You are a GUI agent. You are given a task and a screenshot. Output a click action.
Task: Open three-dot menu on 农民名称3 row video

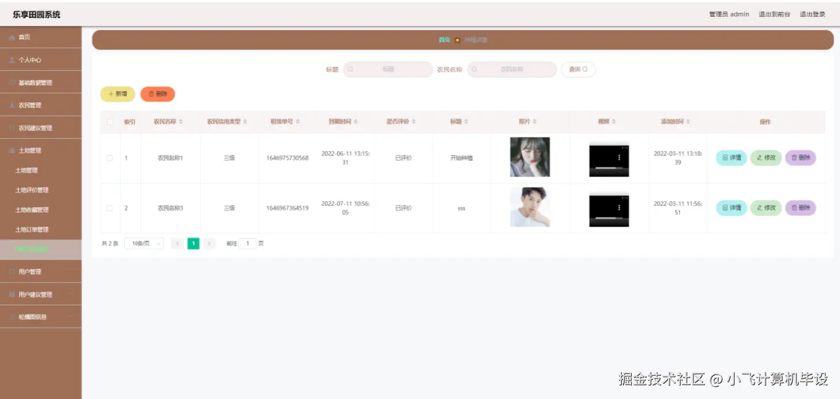[619, 208]
